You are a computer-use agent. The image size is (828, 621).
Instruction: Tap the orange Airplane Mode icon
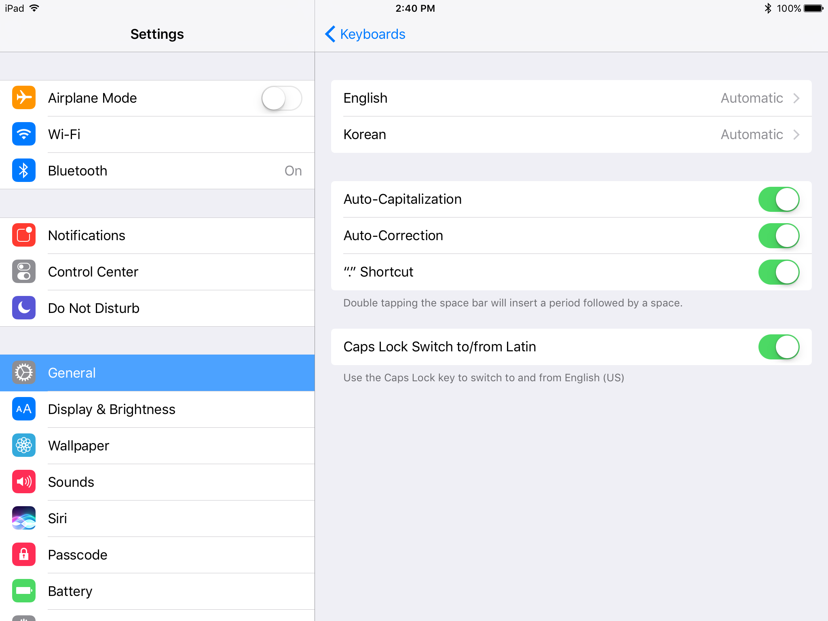[x=24, y=98]
